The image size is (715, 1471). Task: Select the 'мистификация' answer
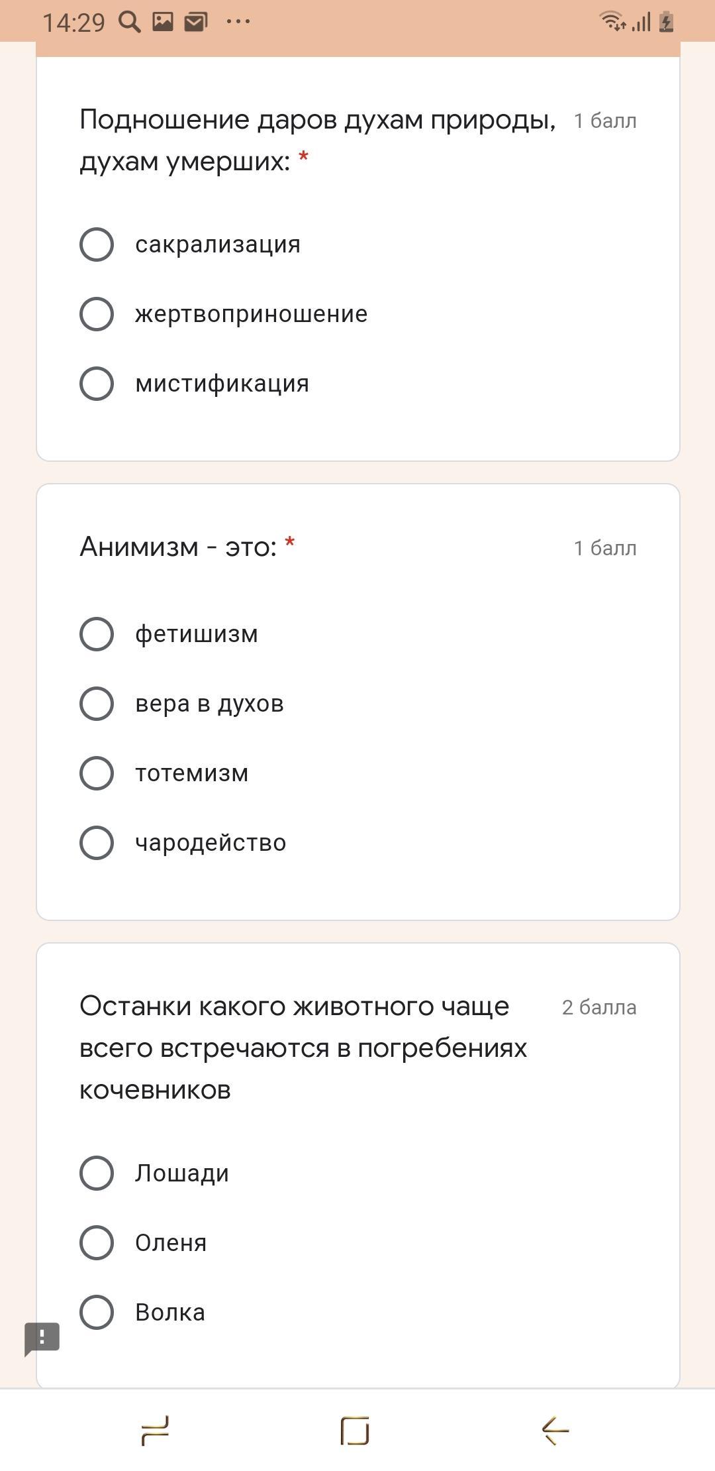97,384
